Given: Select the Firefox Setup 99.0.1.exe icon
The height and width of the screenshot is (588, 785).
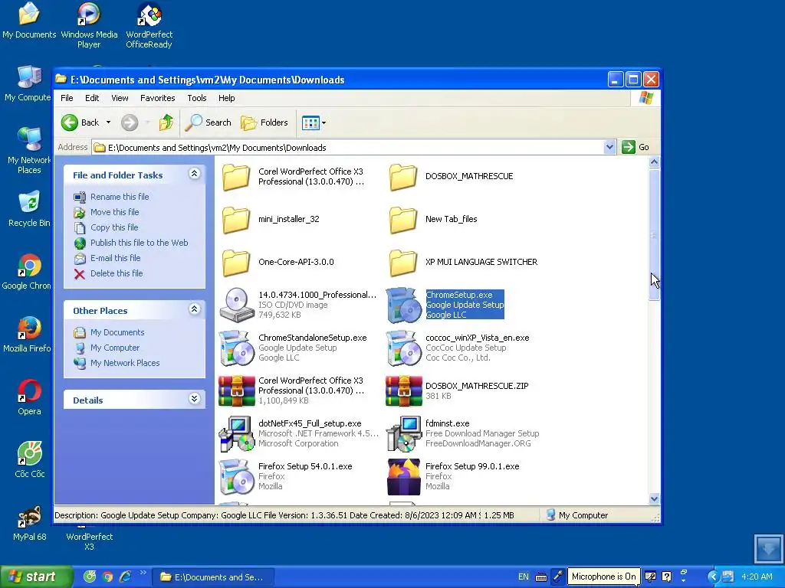Looking at the screenshot, I should tap(403, 477).
